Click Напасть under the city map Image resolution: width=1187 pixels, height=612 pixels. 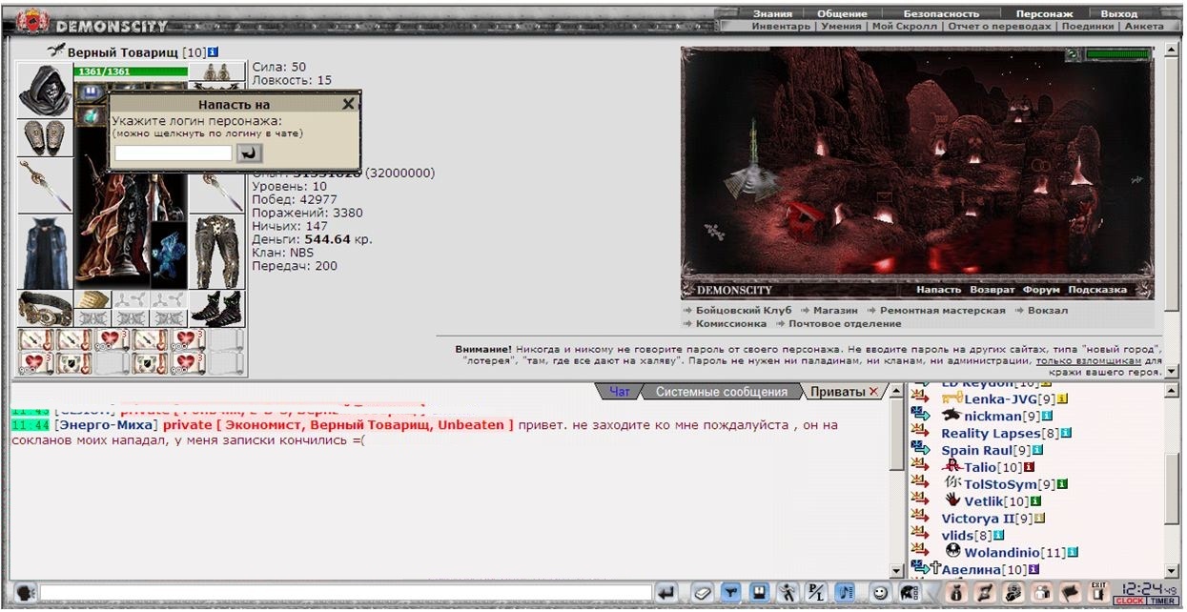(x=939, y=290)
